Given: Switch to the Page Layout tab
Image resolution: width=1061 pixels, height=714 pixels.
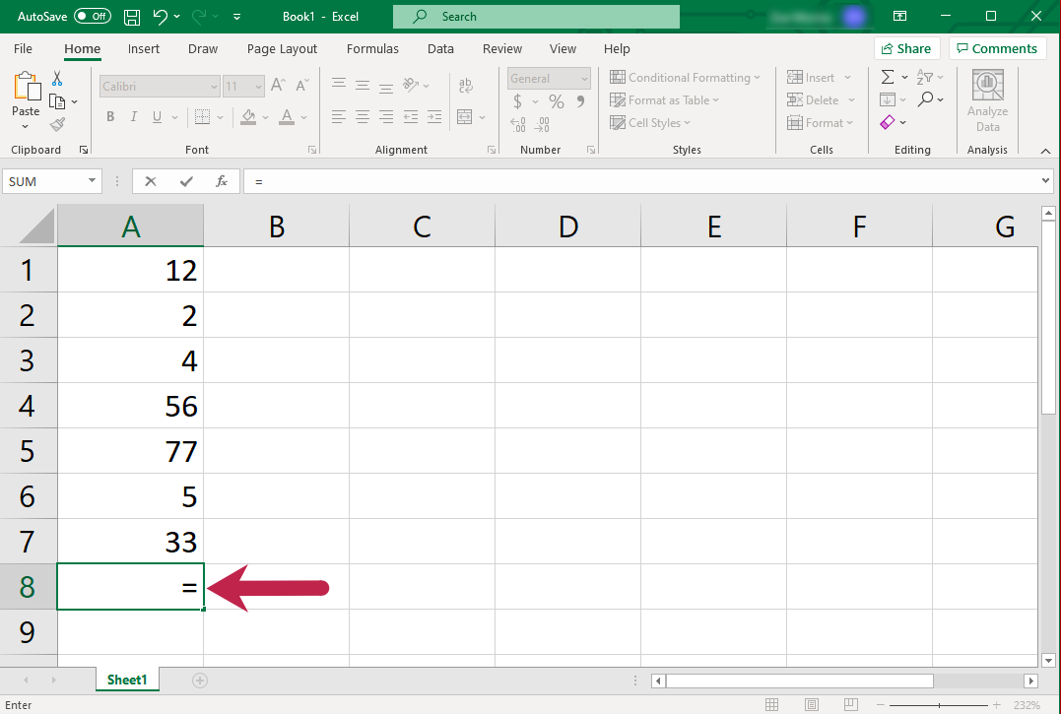Looking at the screenshot, I should [x=282, y=48].
